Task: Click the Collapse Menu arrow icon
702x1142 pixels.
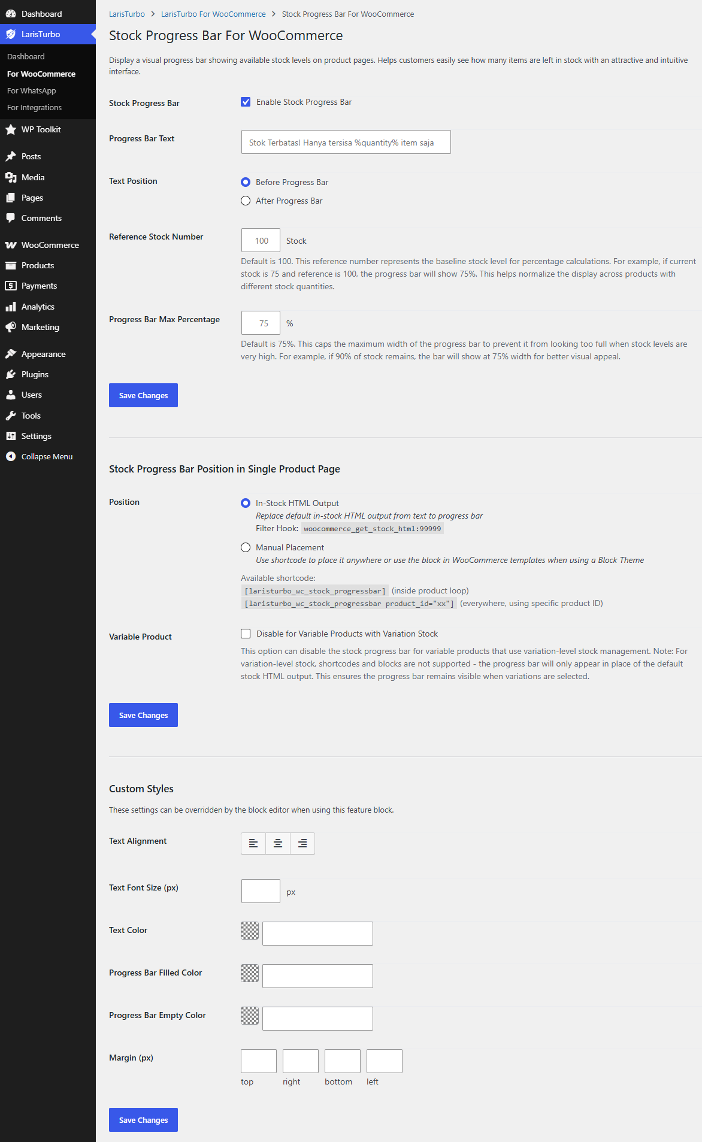Action: [x=11, y=456]
